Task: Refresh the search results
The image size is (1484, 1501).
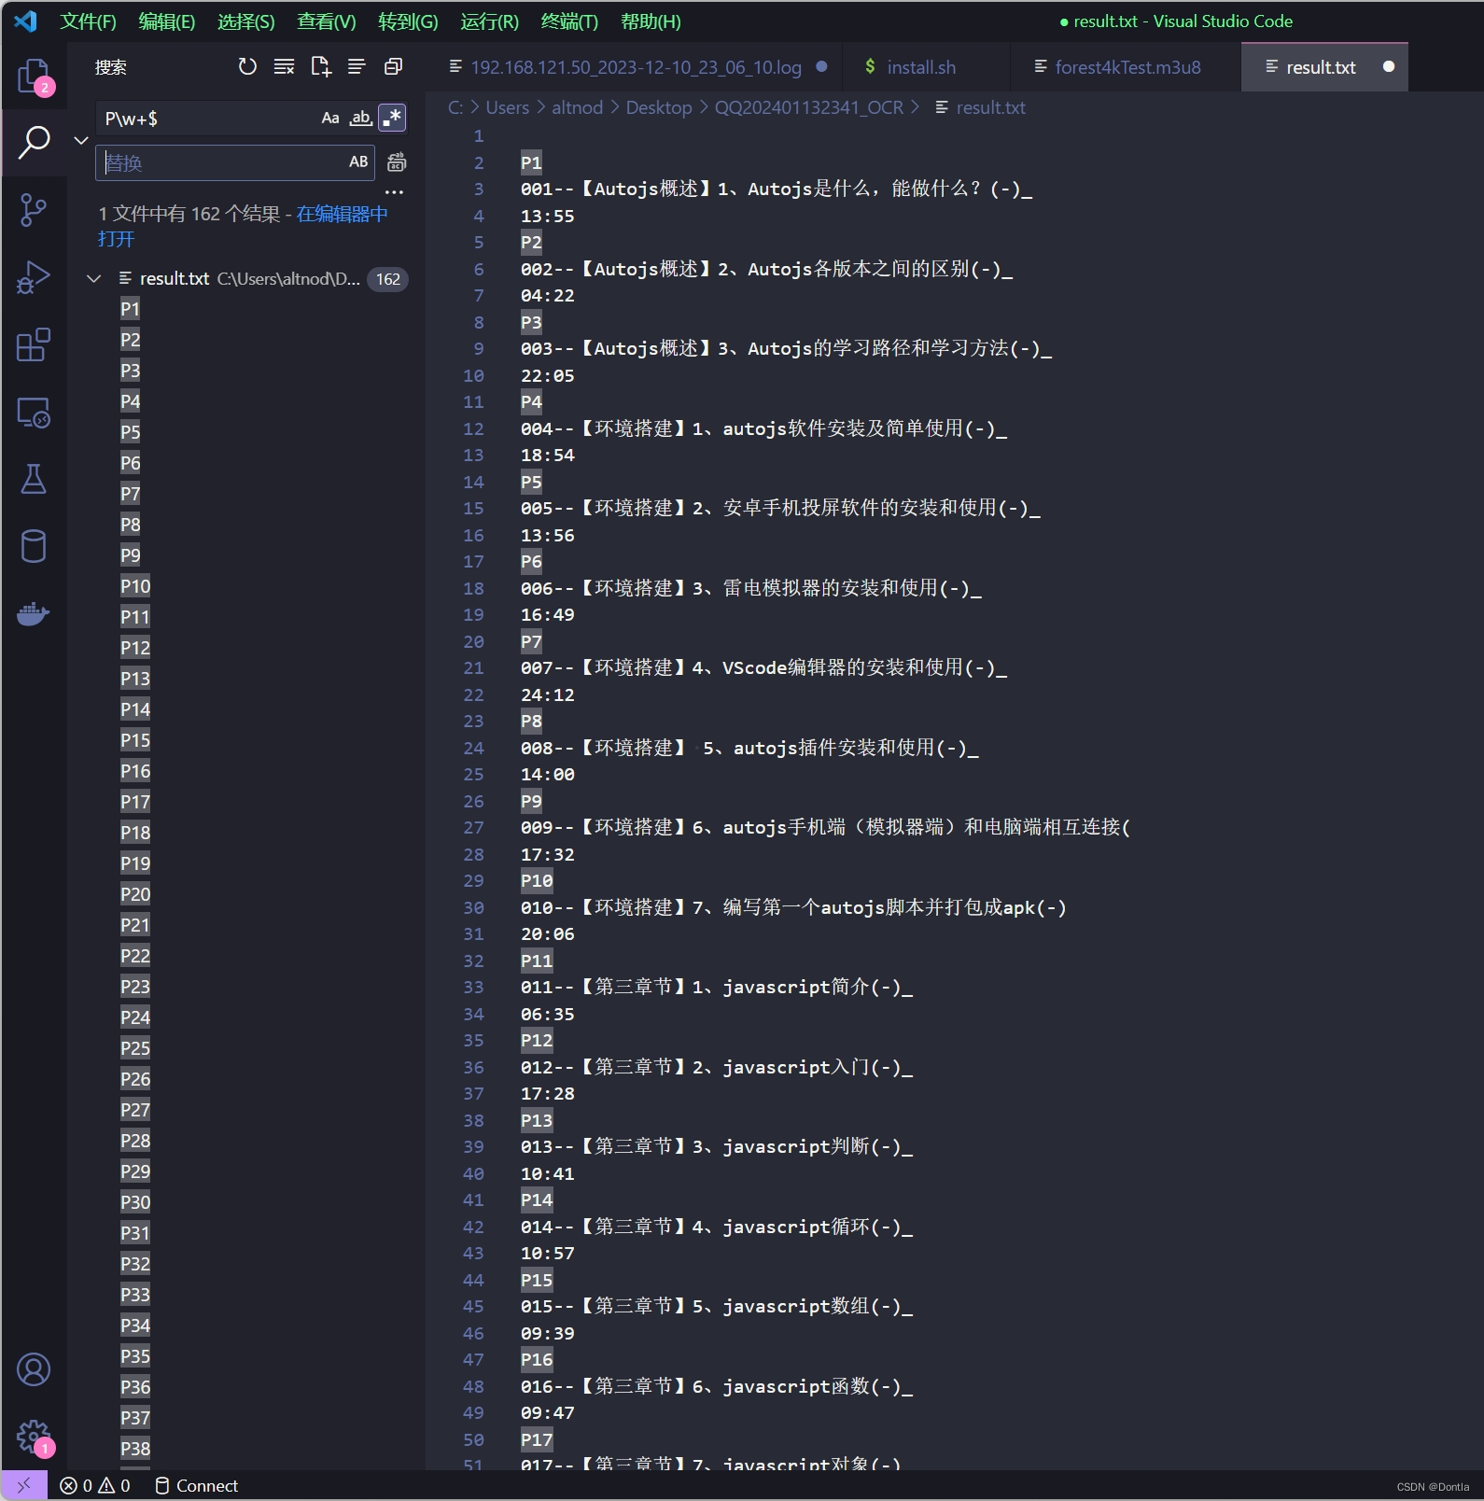Action: [x=247, y=66]
